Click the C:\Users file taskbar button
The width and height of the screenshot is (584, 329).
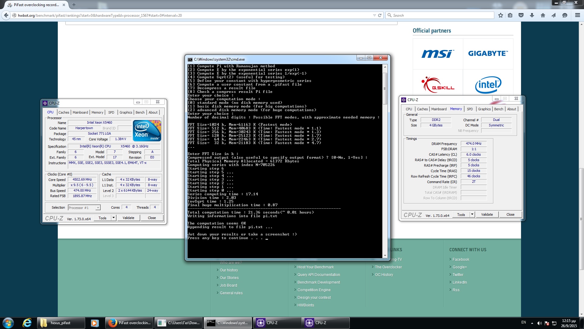[x=179, y=323]
